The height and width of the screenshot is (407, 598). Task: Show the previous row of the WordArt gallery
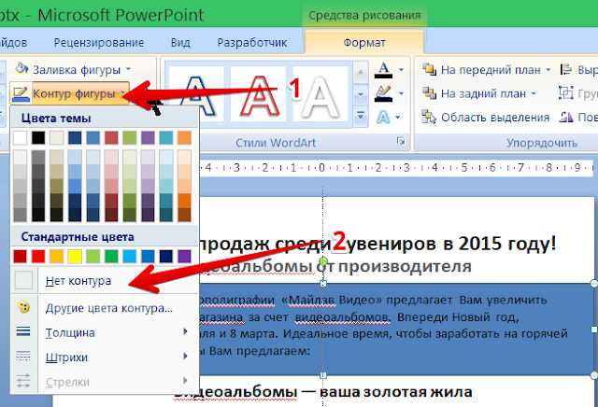click(x=361, y=73)
